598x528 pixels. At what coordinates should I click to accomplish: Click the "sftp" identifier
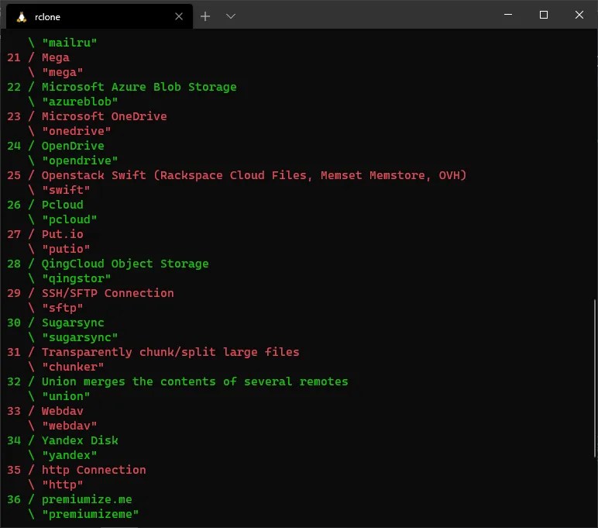[x=63, y=308]
